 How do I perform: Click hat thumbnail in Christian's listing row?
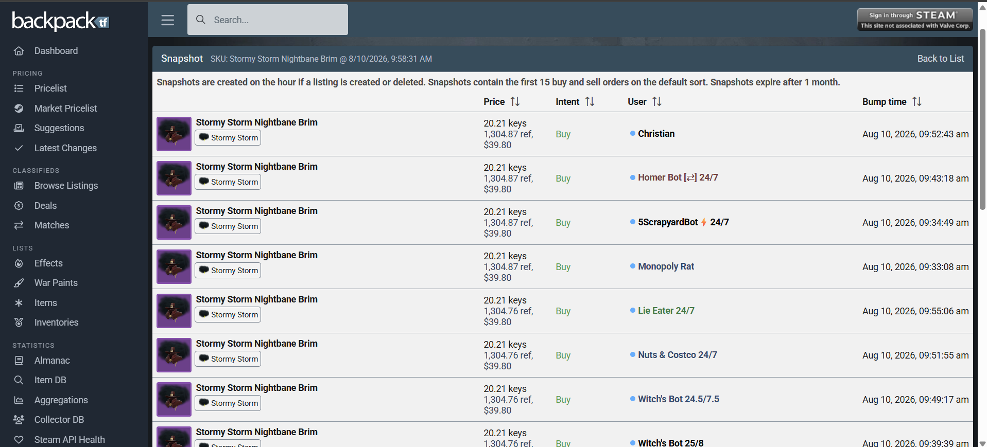(x=174, y=134)
